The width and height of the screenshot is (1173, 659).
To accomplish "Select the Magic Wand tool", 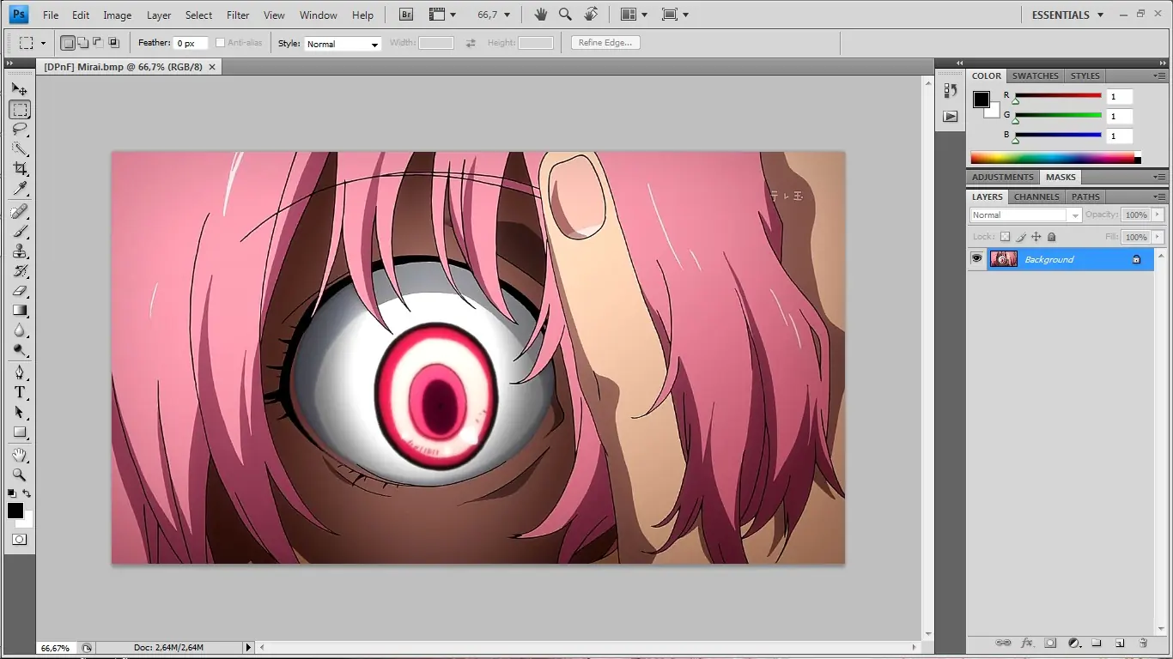I will 19,149.
